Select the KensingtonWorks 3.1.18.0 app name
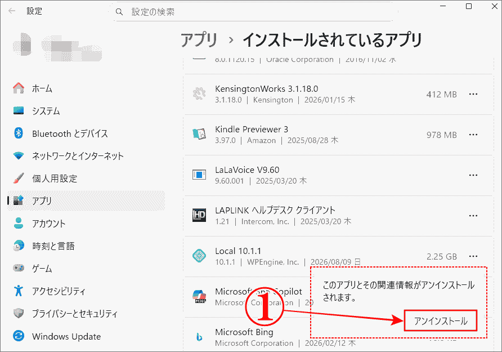The image size is (502, 352). point(266,89)
